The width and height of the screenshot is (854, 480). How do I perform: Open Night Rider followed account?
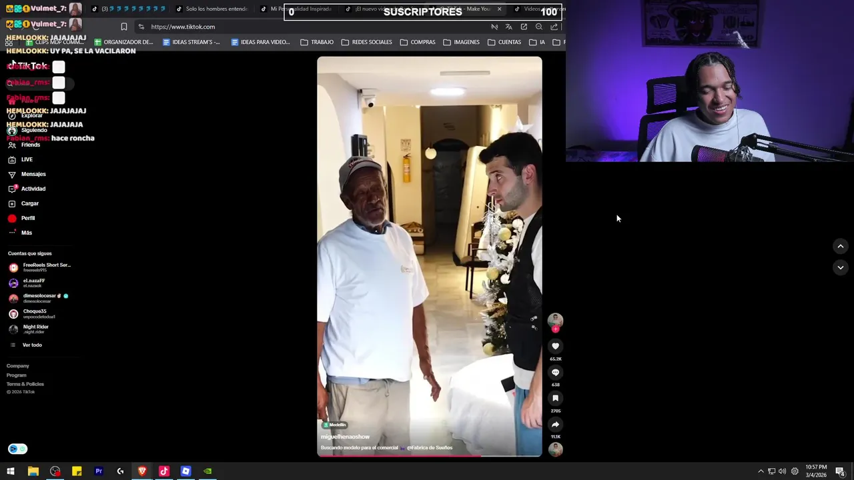tap(29, 329)
